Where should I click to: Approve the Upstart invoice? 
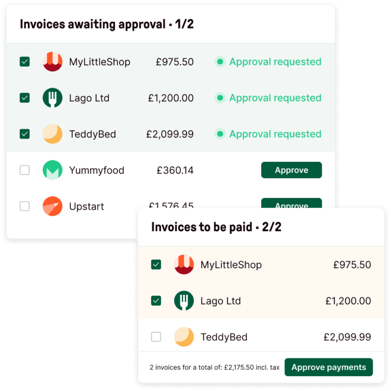coord(292,203)
